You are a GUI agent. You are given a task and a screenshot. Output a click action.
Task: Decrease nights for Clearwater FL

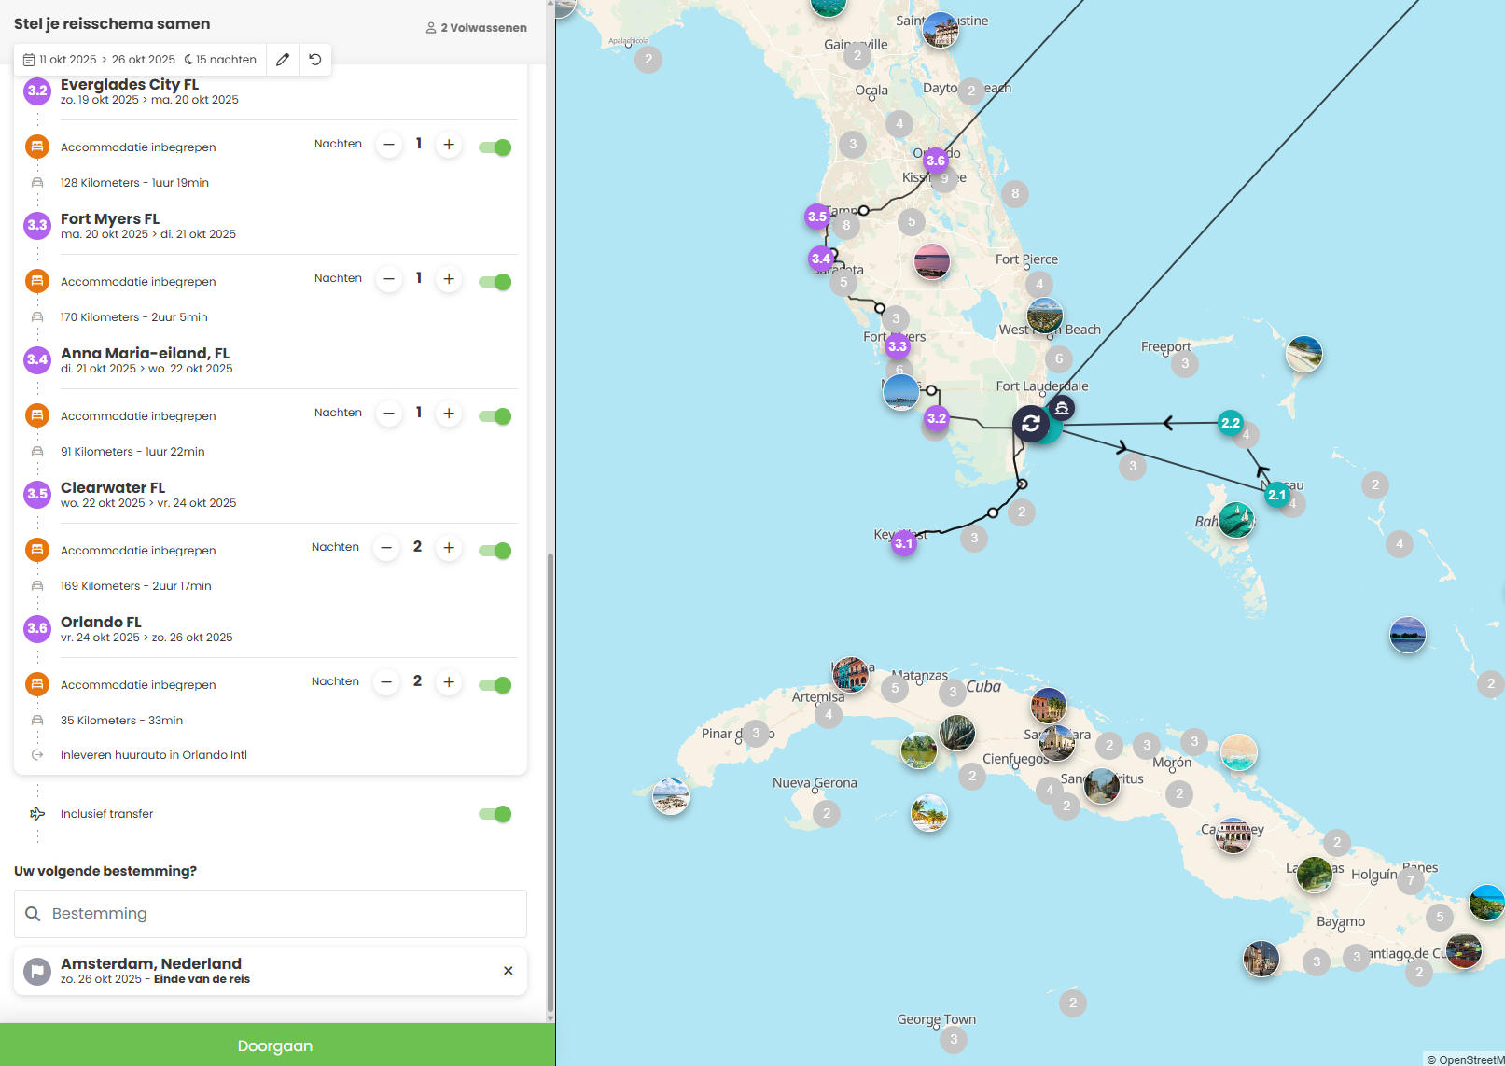(386, 548)
